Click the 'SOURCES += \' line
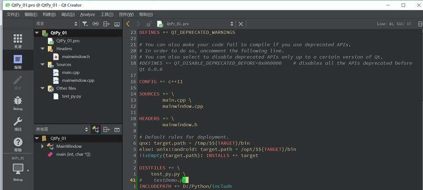 click(x=157, y=94)
